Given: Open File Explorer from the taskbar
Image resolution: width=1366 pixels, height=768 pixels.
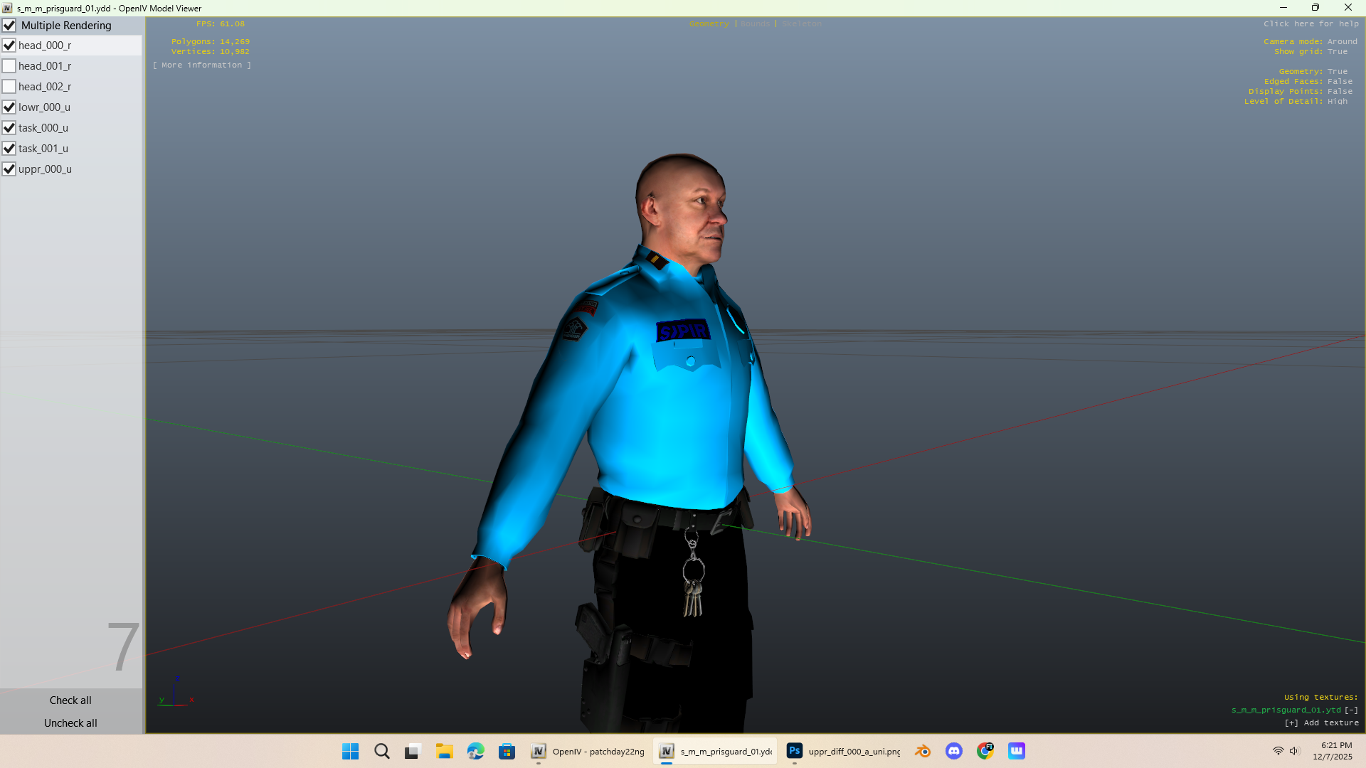Looking at the screenshot, I should (x=445, y=751).
